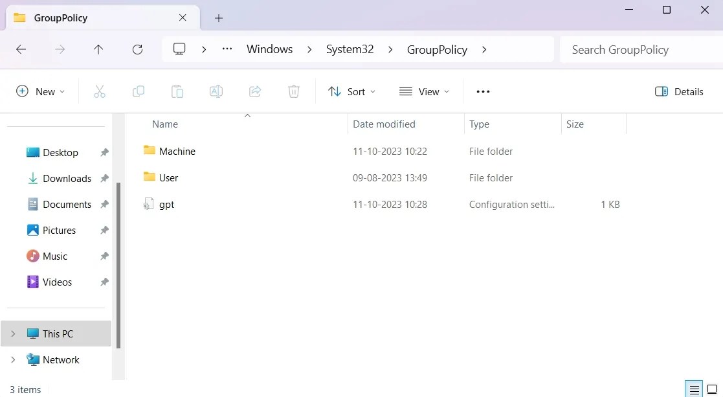Click the Paste icon in the toolbar
Image resolution: width=723 pixels, height=397 pixels.
coord(177,91)
